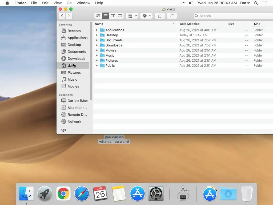Click the sidebar scrollbar
The image size is (273, 205).
91,61
